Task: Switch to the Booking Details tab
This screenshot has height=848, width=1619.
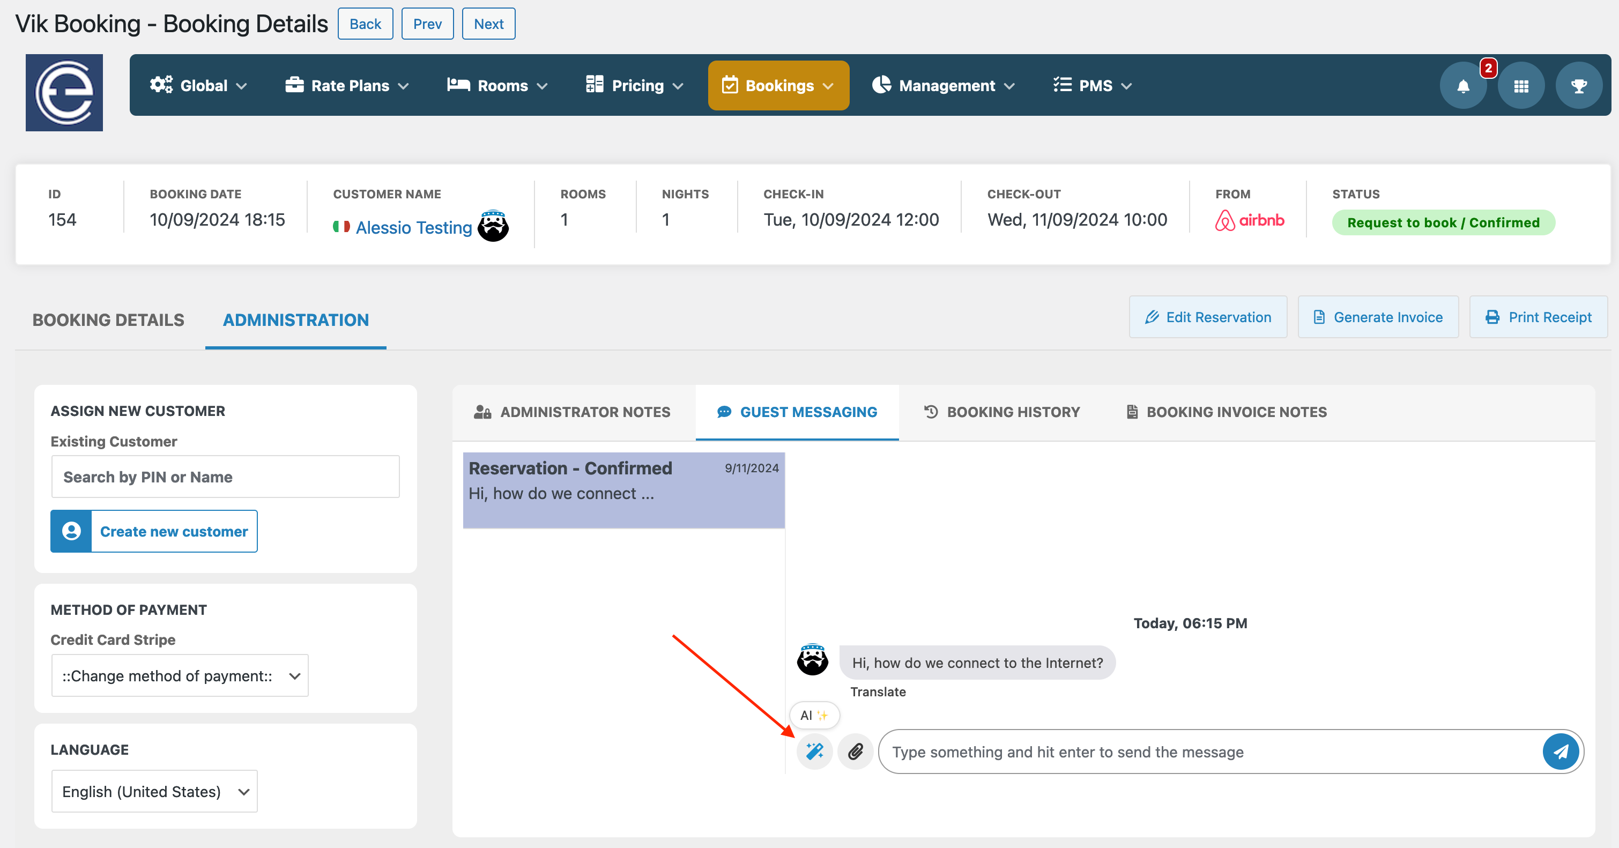Action: pyautogui.click(x=108, y=319)
